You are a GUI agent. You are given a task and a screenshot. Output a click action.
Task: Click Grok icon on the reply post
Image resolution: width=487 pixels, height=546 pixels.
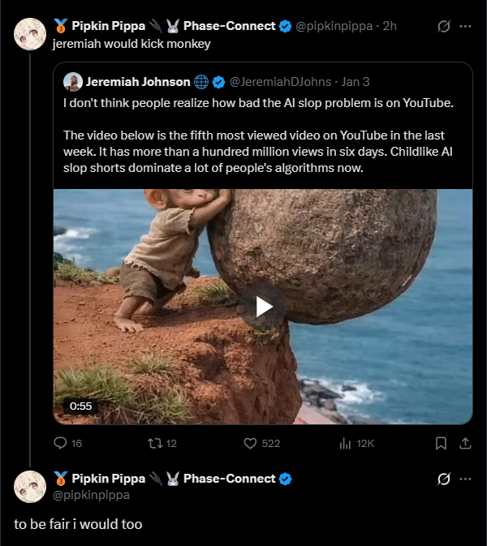coord(444,479)
